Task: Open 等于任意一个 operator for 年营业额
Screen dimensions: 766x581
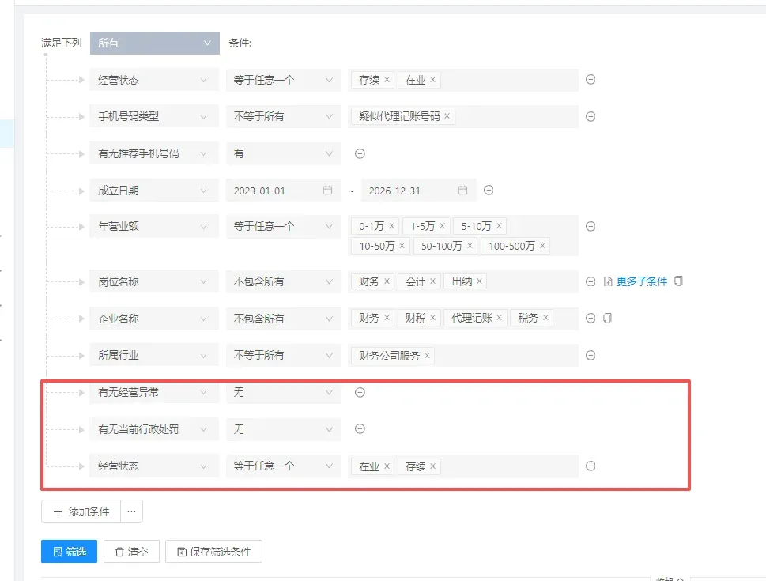Action: click(283, 226)
